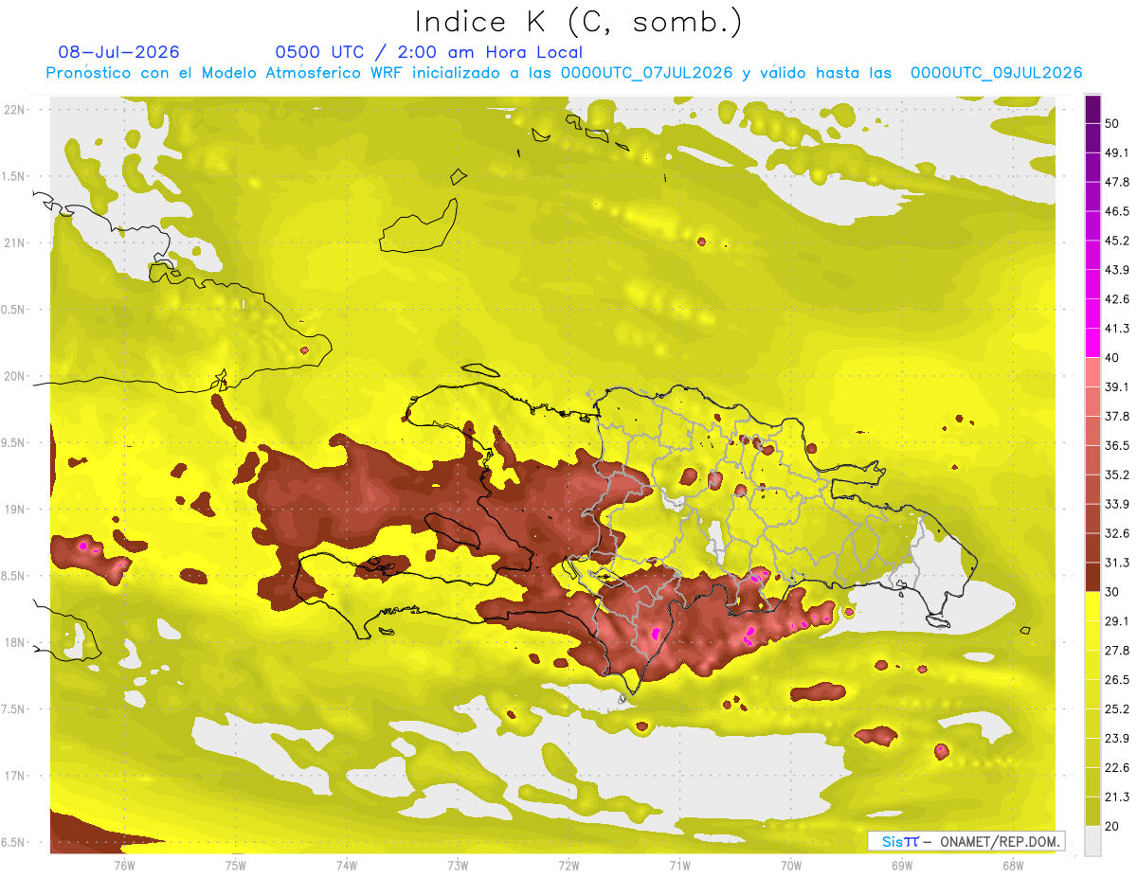
Task: Select the longitude label "72W"
Action: [x=569, y=866]
